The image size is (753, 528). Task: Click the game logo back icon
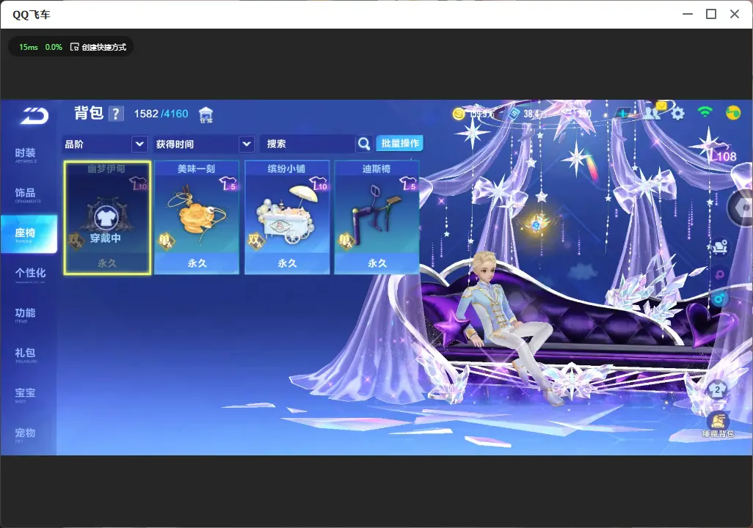(x=34, y=115)
